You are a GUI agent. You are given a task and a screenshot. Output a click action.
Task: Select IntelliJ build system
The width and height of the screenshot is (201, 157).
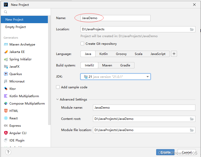pyautogui.click(x=89, y=65)
